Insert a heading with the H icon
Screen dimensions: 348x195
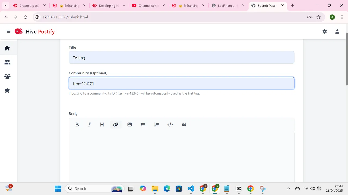point(102,125)
